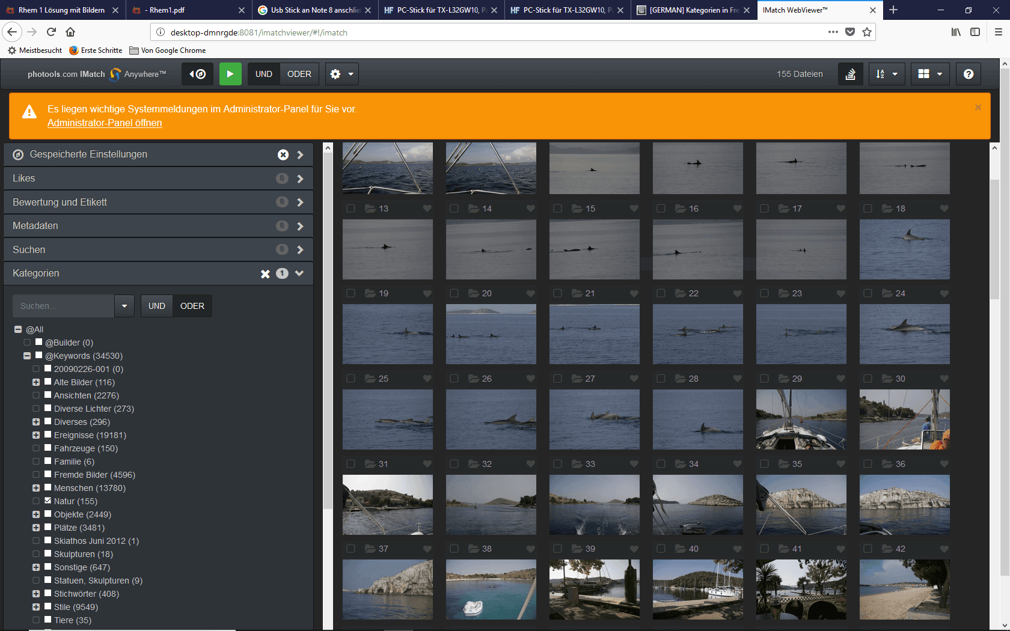The width and height of the screenshot is (1010, 631).
Task: Select the checkbox for image 13
Action: 351,209
